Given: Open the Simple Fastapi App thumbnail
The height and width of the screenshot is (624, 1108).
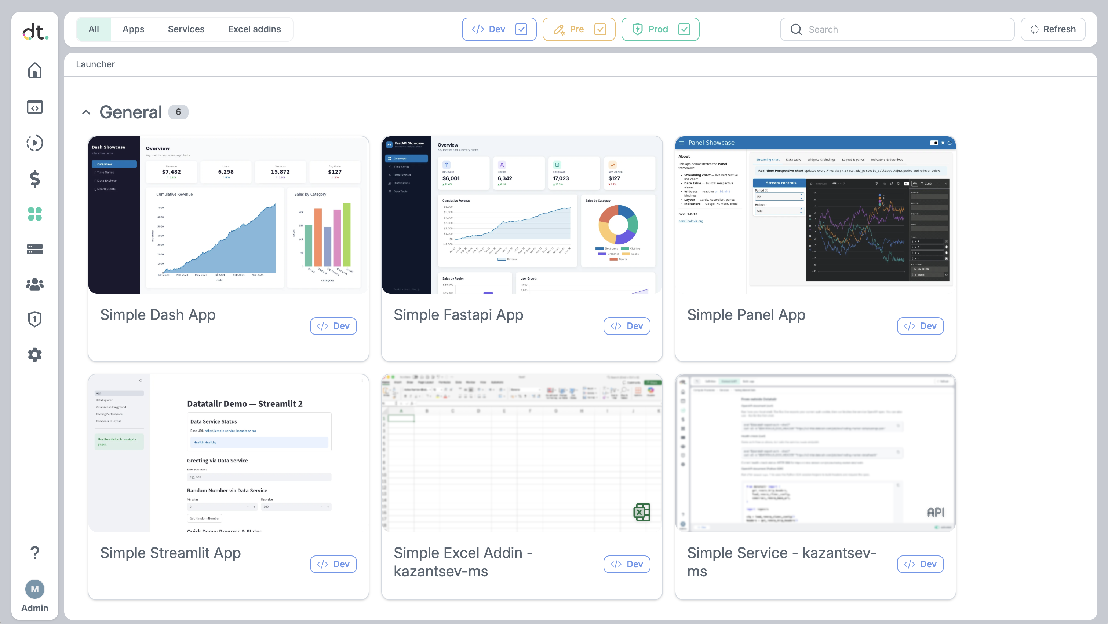Looking at the screenshot, I should pos(522,215).
